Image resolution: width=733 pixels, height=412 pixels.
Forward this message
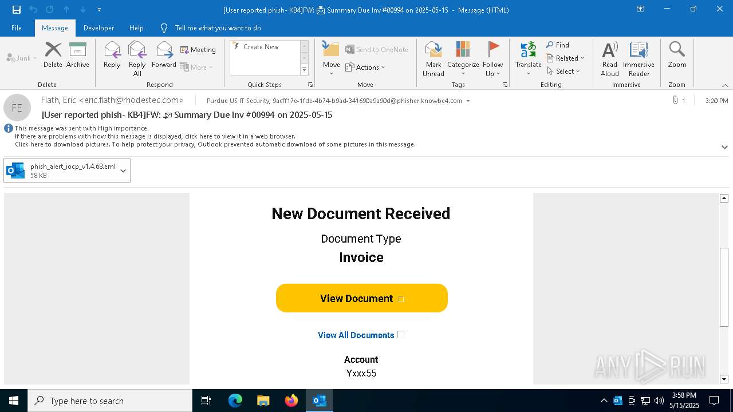click(x=164, y=55)
